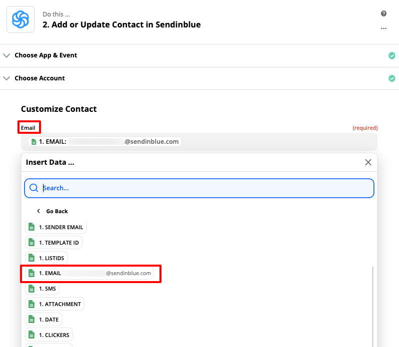Click the sheets icon beside ATTACHMENT
Screen dimensions: 399x347
pyautogui.click(x=31, y=304)
